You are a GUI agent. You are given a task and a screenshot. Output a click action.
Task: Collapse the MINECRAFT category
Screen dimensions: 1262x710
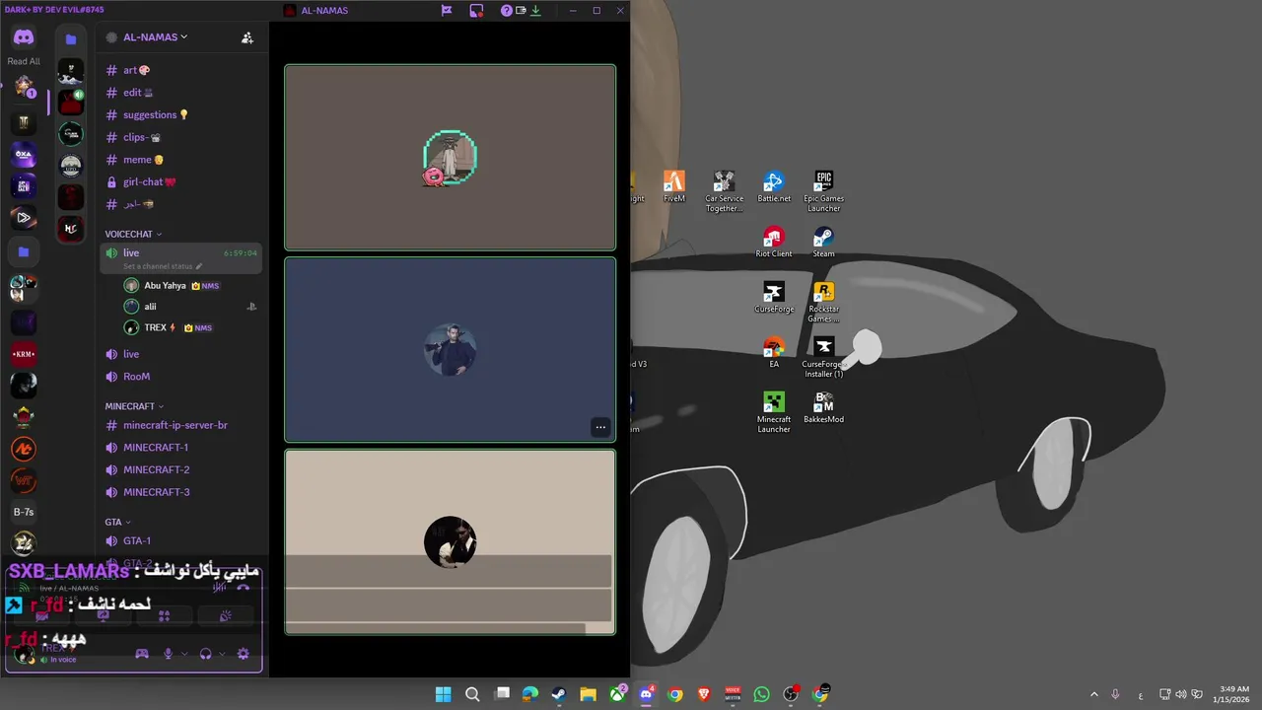click(134, 406)
